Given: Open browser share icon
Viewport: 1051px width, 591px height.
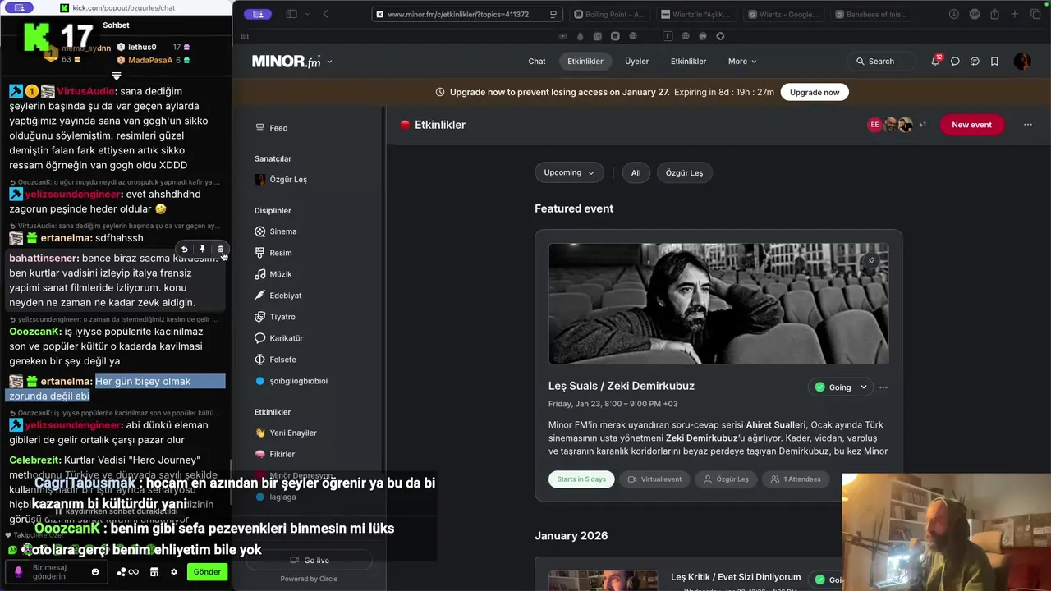Looking at the screenshot, I should tap(994, 14).
